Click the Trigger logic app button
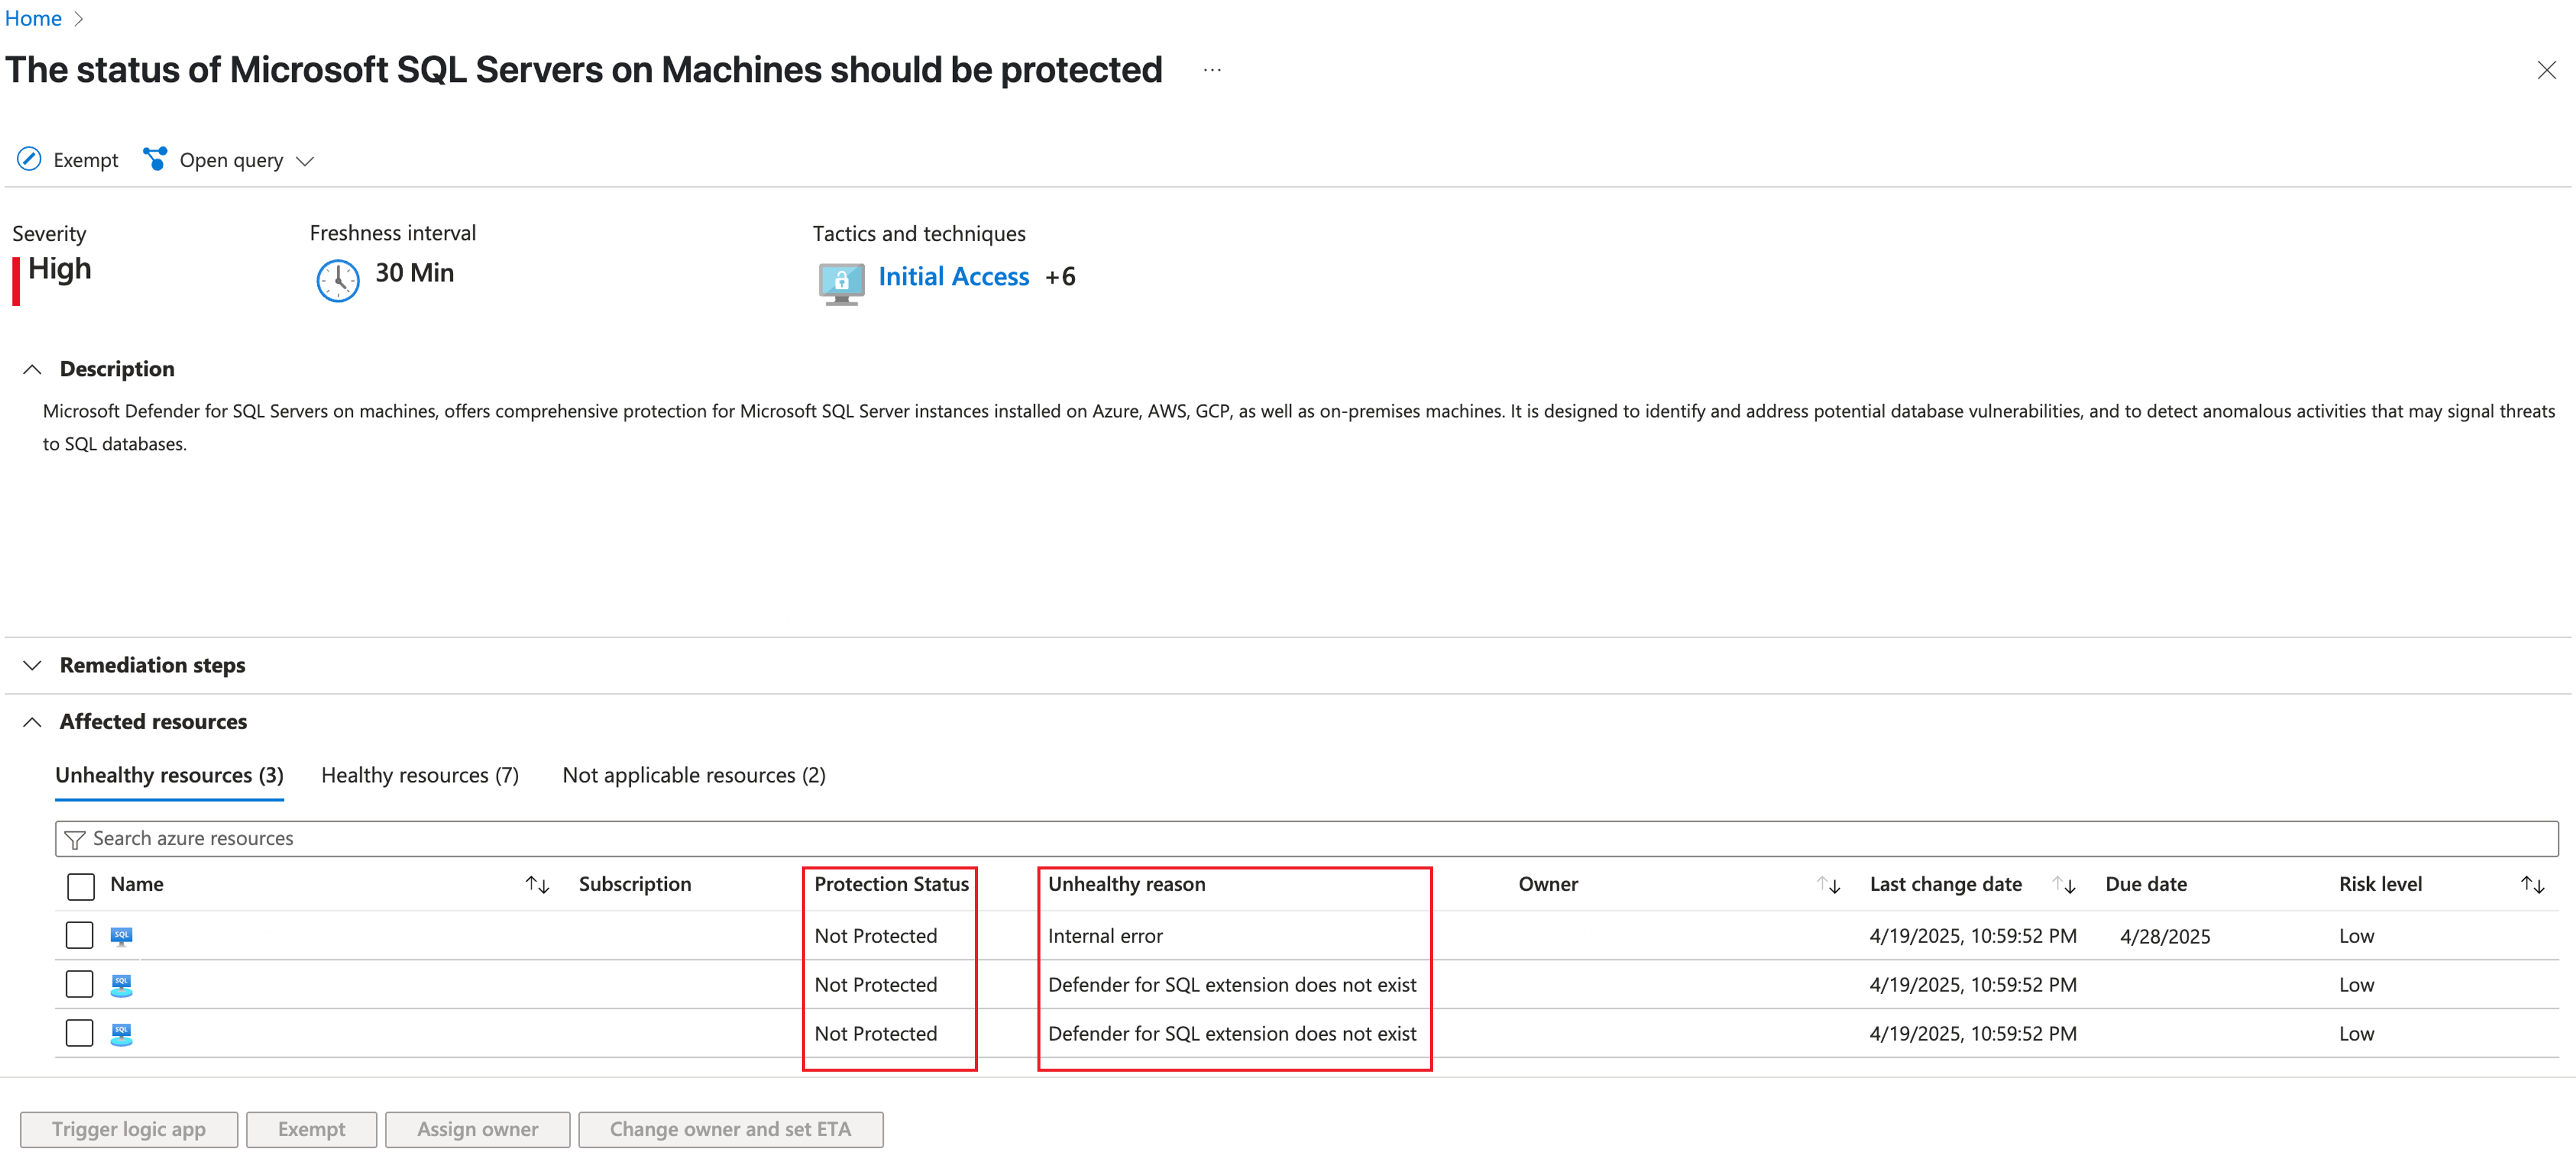The image size is (2576, 1167). 129,1129
